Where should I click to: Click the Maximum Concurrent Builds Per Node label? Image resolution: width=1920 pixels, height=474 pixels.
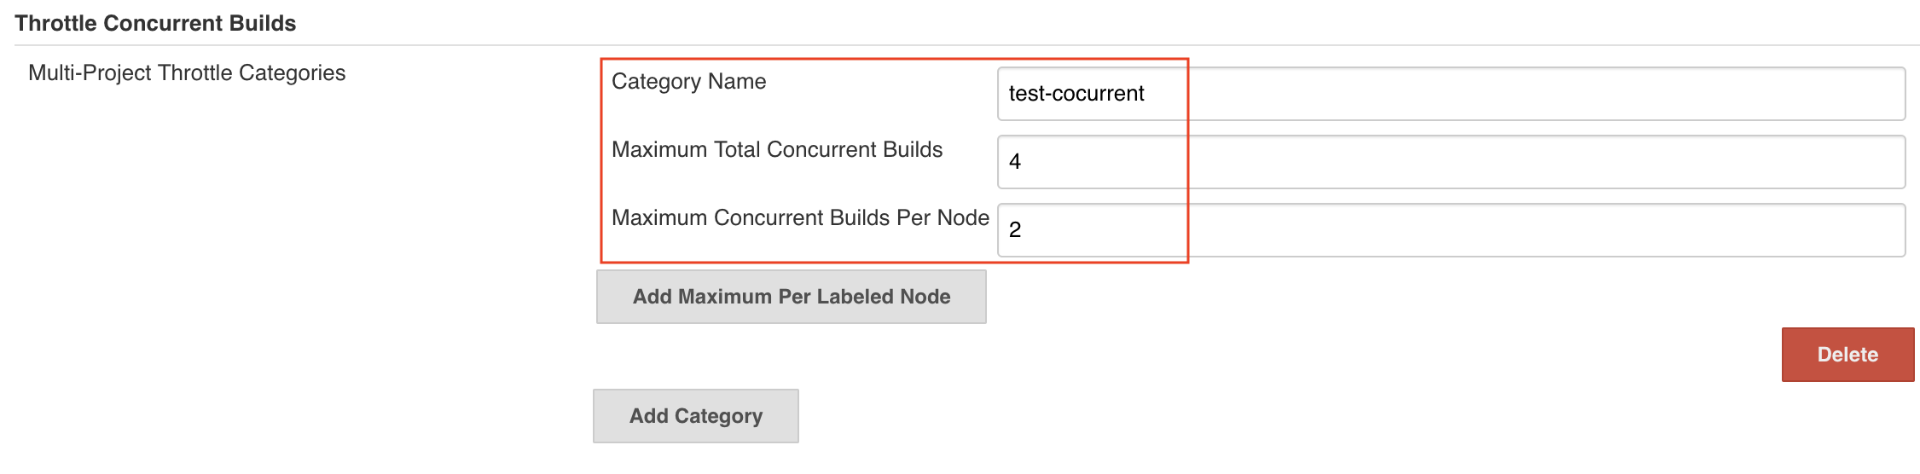pos(799,218)
